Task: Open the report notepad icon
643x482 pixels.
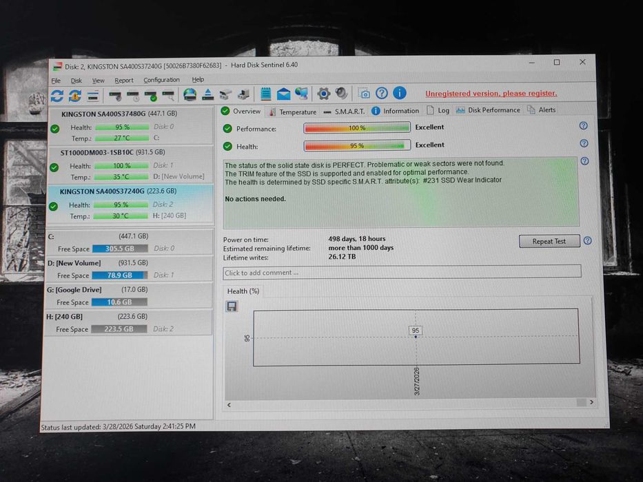Action: tap(266, 94)
